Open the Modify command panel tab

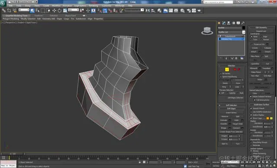[224, 23]
